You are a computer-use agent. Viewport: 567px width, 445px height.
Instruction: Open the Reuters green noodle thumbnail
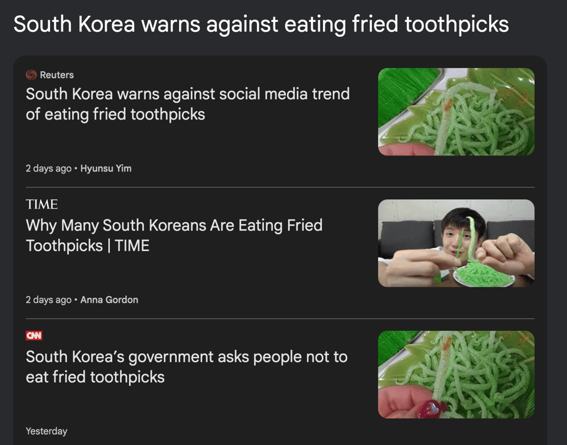tap(456, 112)
